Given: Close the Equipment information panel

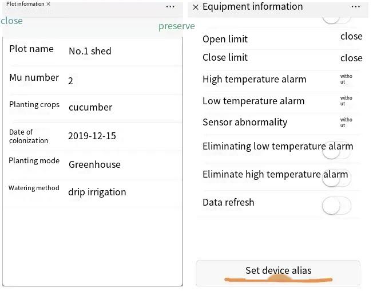Looking at the screenshot, I should pos(196,7).
